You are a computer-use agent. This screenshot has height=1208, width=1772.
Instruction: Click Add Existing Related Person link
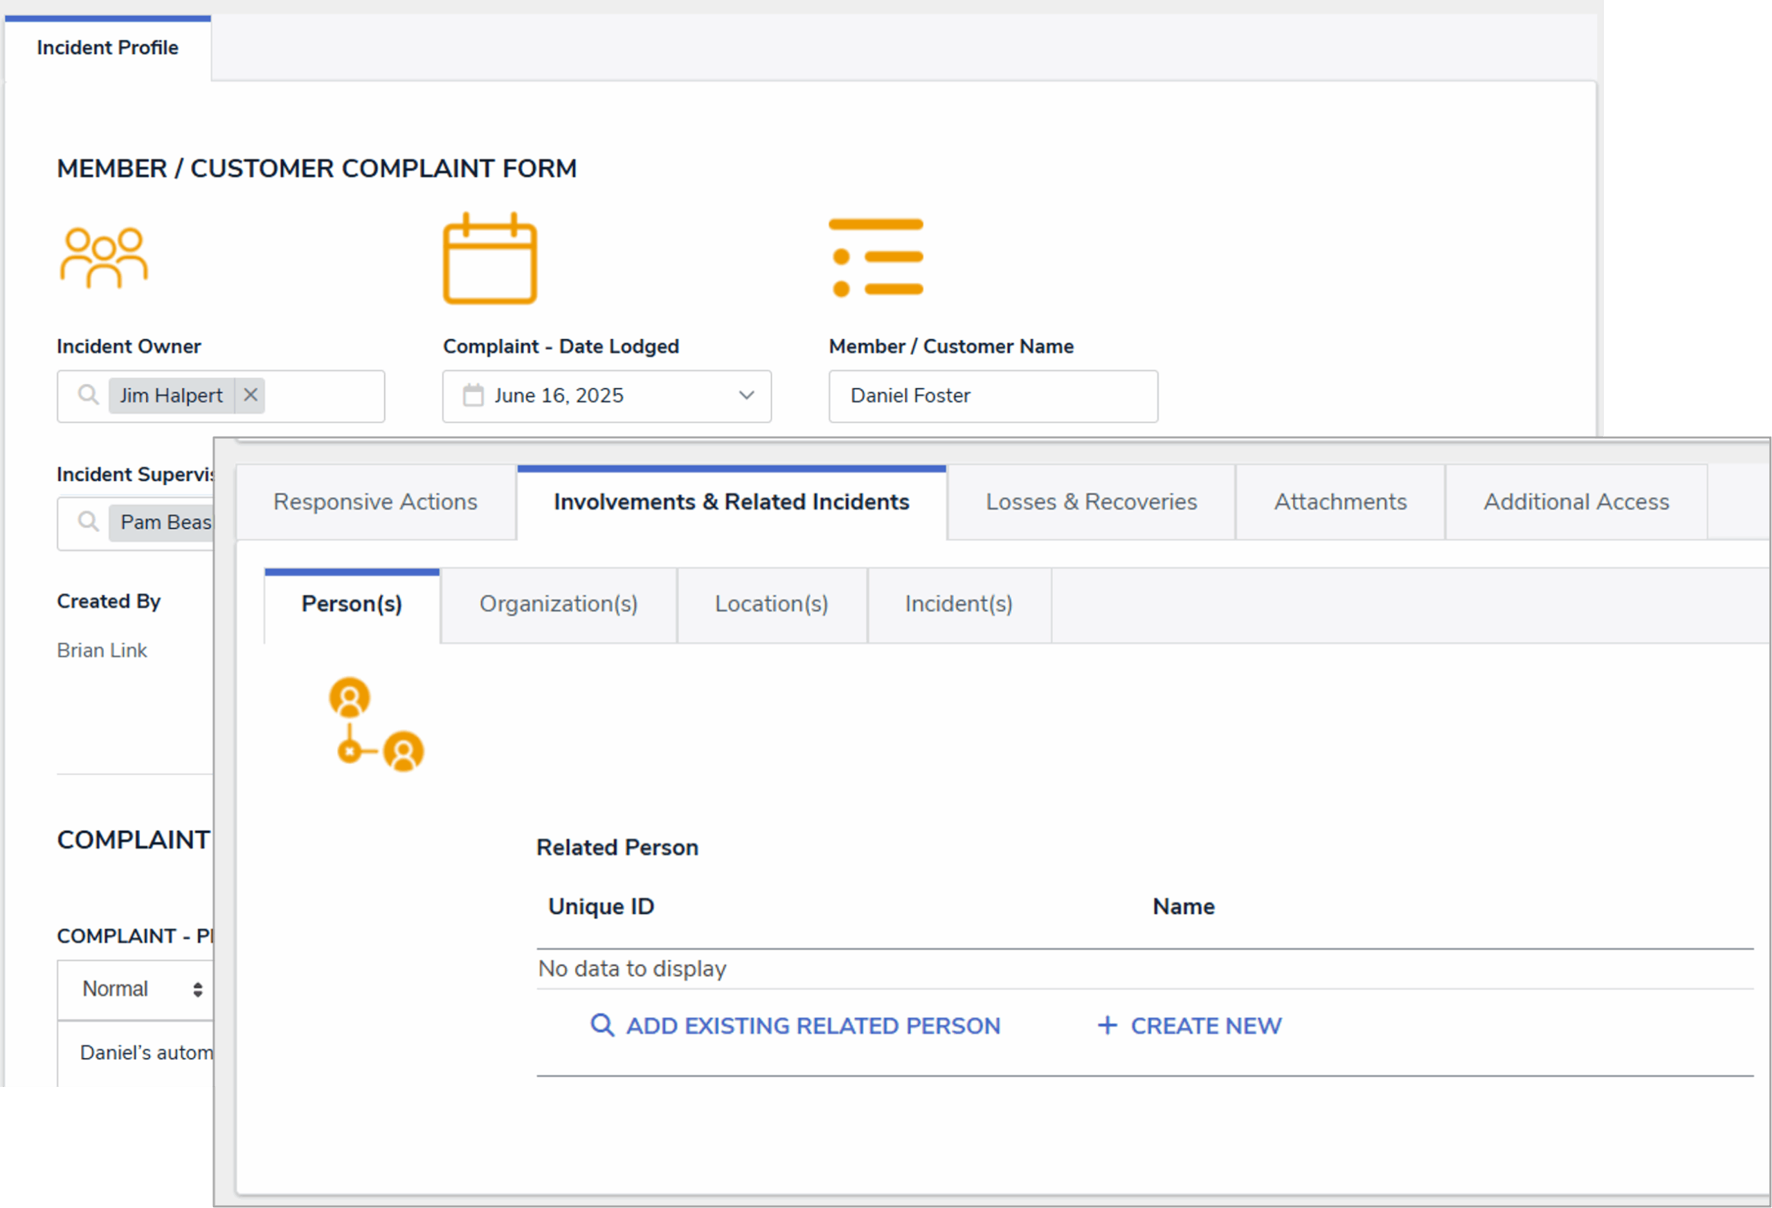tap(813, 1026)
